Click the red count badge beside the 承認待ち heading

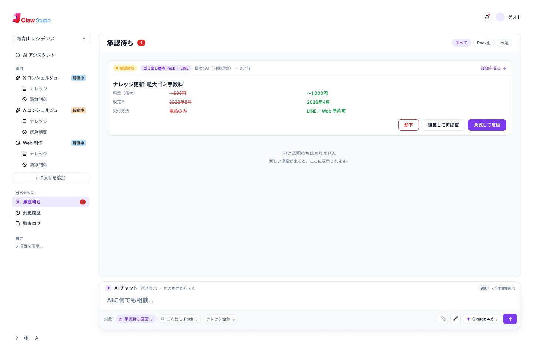(141, 43)
